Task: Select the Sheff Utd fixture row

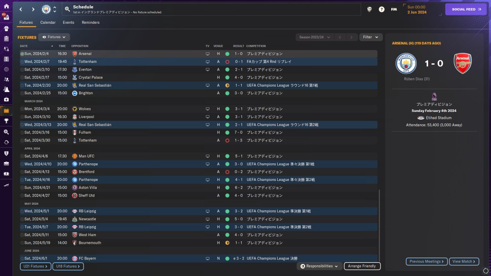Action: point(199,195)
